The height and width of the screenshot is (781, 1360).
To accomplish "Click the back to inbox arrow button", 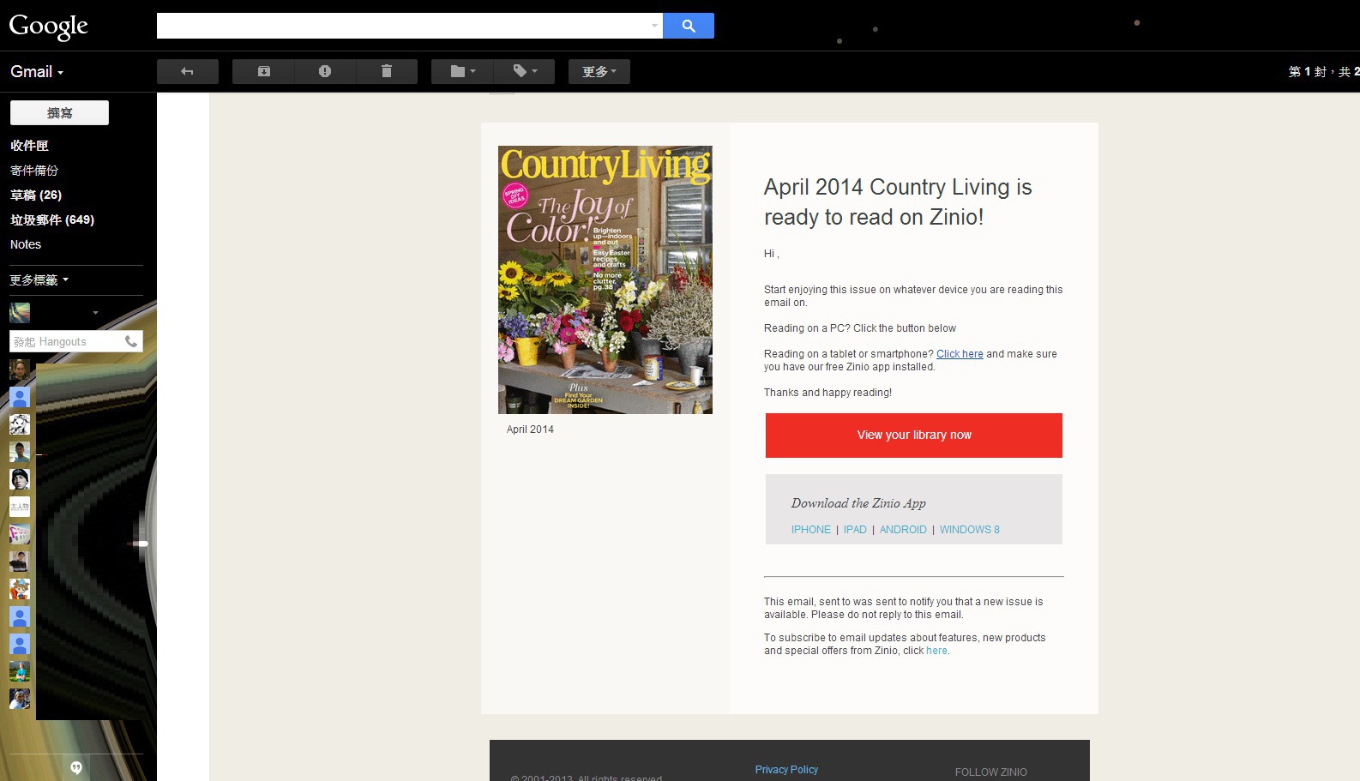I will click(x=187, y=71).
